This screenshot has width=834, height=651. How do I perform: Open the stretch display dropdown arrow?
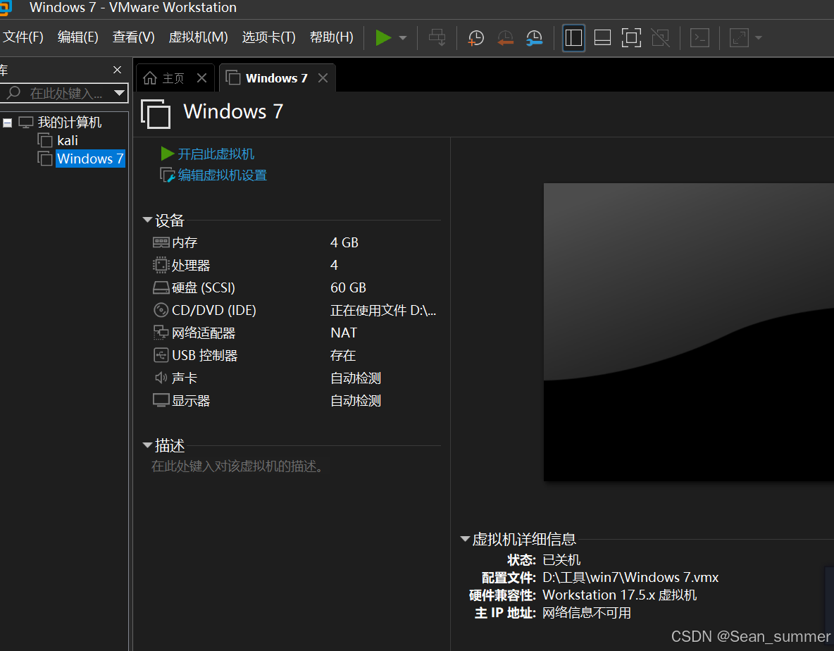759,38
